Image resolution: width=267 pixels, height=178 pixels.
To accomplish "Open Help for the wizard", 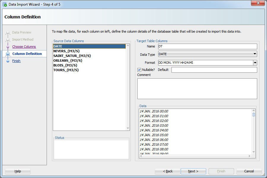I will [x=18, y=171].
